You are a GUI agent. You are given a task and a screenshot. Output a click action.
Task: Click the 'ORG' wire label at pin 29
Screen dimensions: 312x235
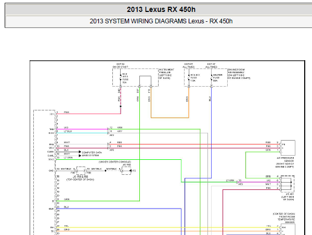[x=67, y=229]
